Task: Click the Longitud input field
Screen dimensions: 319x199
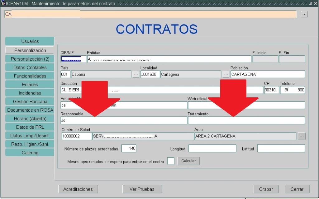Action: pos(212,149)
